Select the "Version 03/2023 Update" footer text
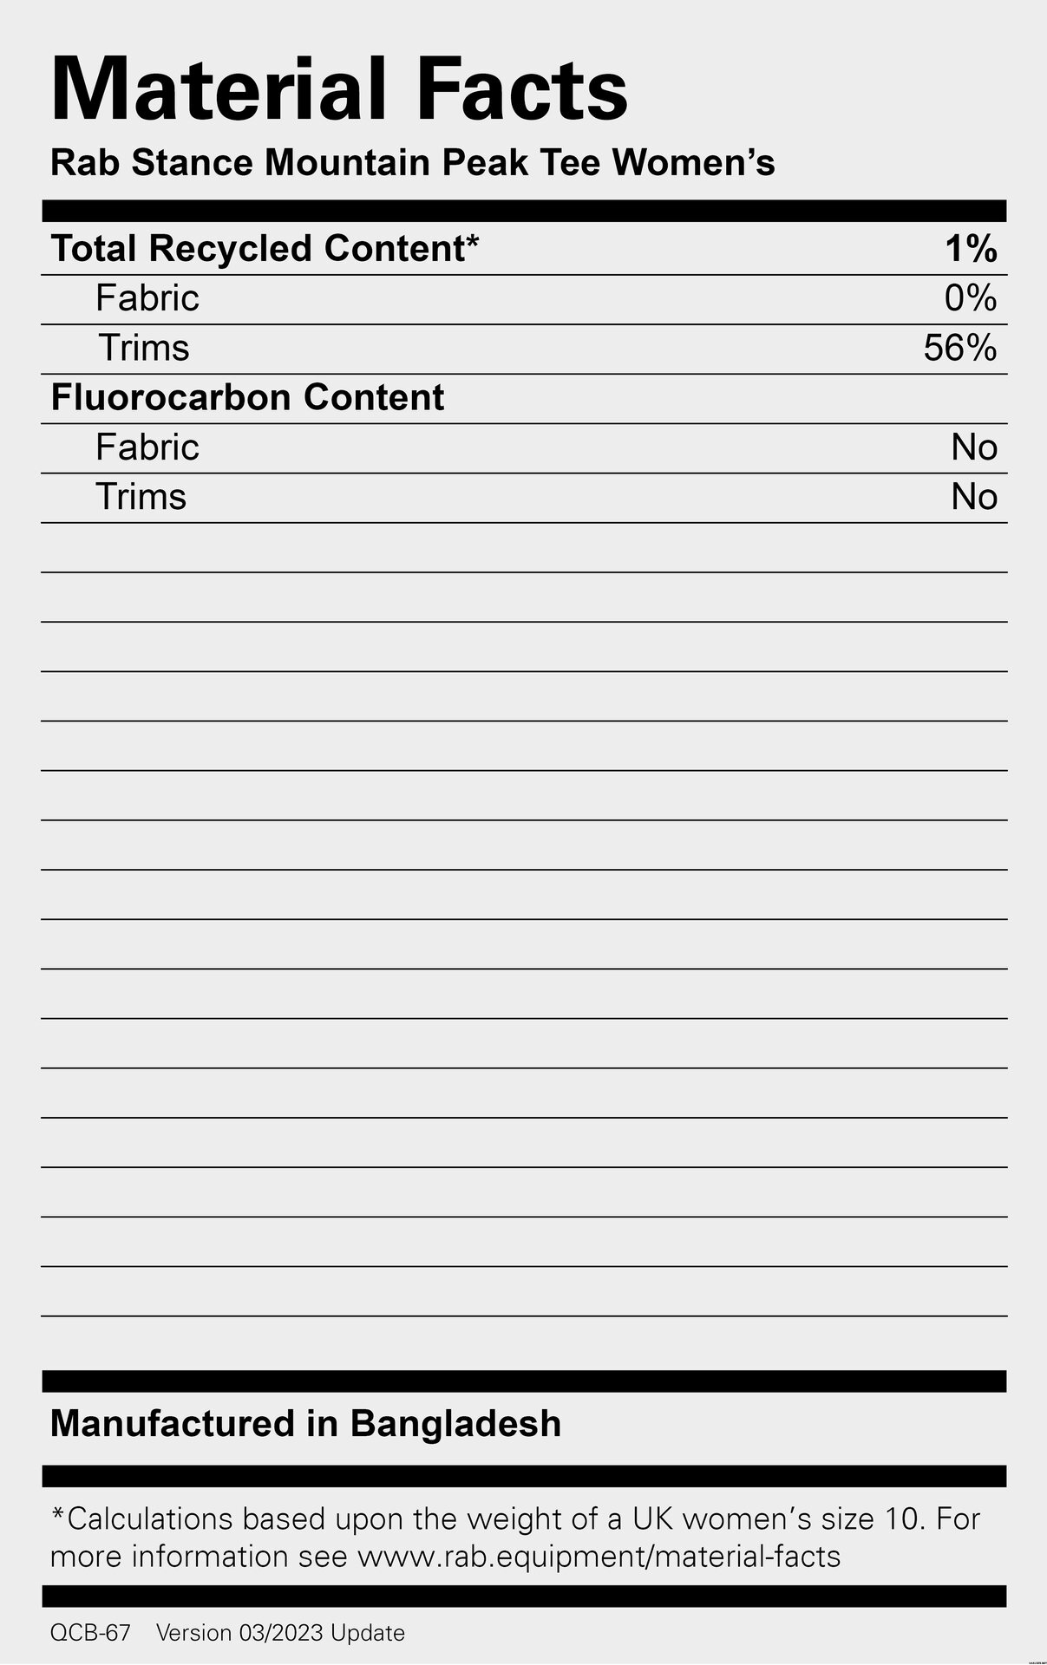The width and height of the screenshot is (1047, 1665). [x=280, y=1633]
